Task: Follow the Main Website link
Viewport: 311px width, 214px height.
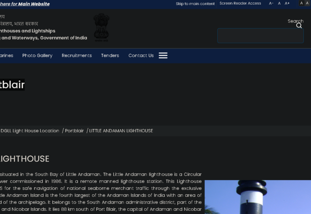Action: coord(34,4)
